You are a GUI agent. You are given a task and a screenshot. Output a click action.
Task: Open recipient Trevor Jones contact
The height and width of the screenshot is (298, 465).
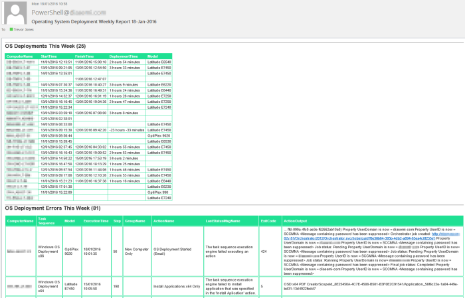click(27, 29)
